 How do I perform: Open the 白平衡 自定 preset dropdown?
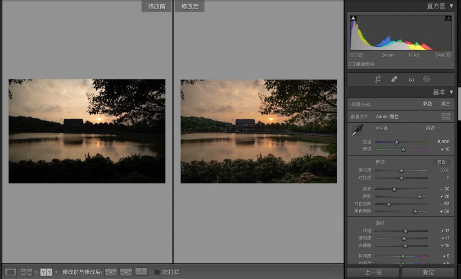pyautogui.click(x=433, y=128)
